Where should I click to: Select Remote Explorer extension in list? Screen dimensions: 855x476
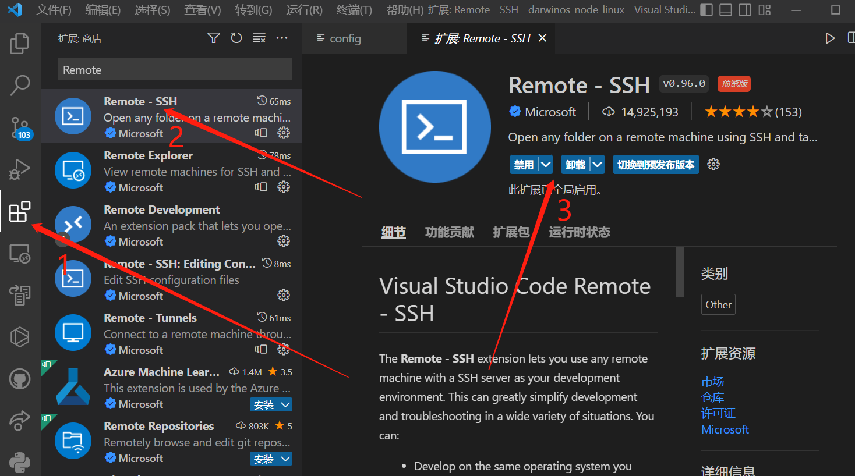click(172, 170)
